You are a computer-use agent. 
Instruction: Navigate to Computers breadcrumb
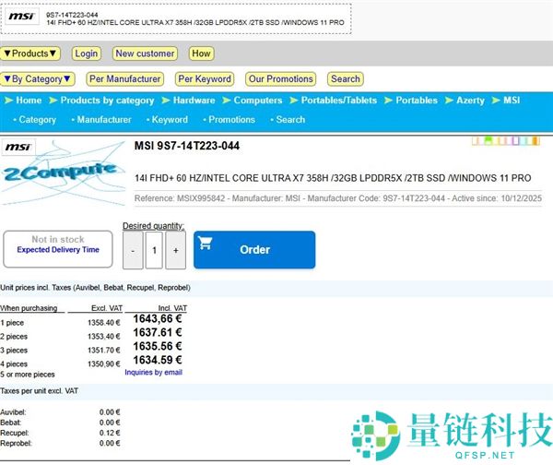click(258, 101)
